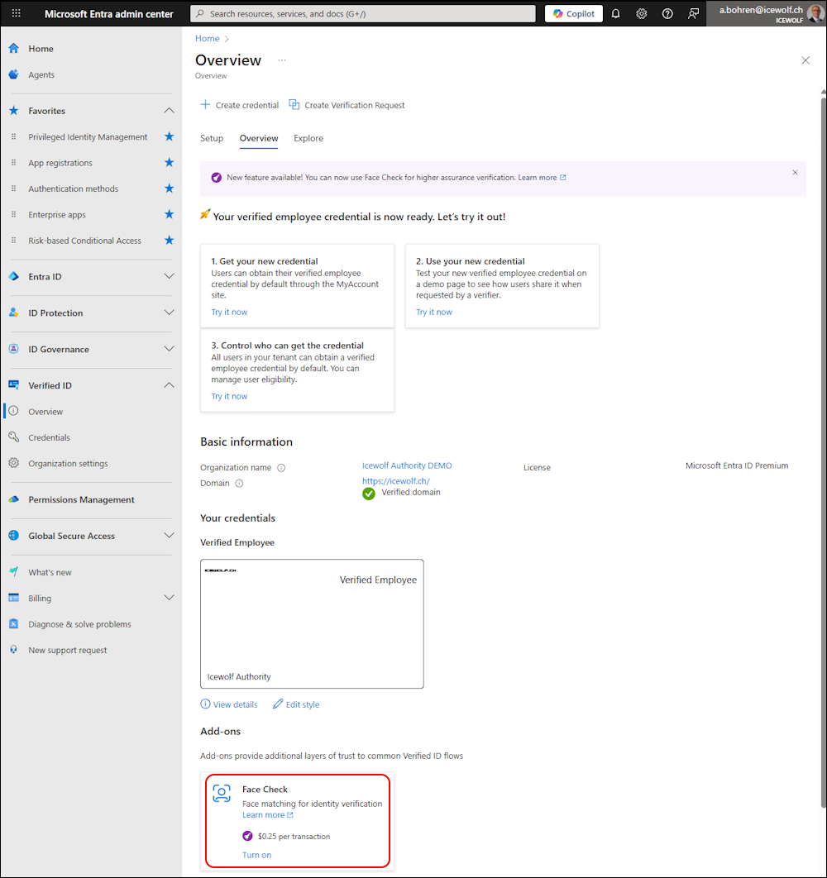Image resolution: width=827 pixels, height=878 pixels.
Task: Open the account avatar for a.bohren@icewolf.ch
Action: click(x=815, y=13)
